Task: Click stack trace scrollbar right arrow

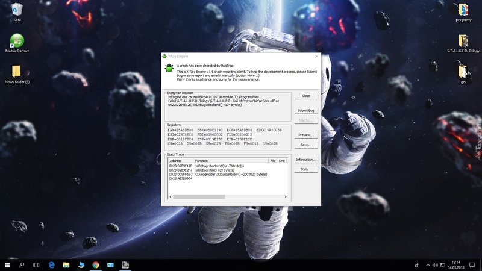Action: coord(285,197)
